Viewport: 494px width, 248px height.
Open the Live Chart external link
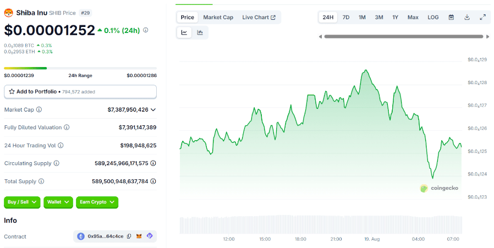(259, 18)
